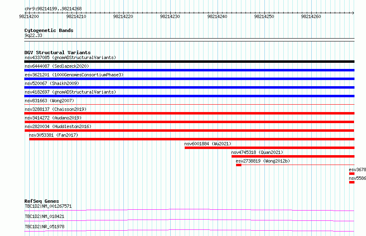Click ruler position 98214200

coord(29,16)
